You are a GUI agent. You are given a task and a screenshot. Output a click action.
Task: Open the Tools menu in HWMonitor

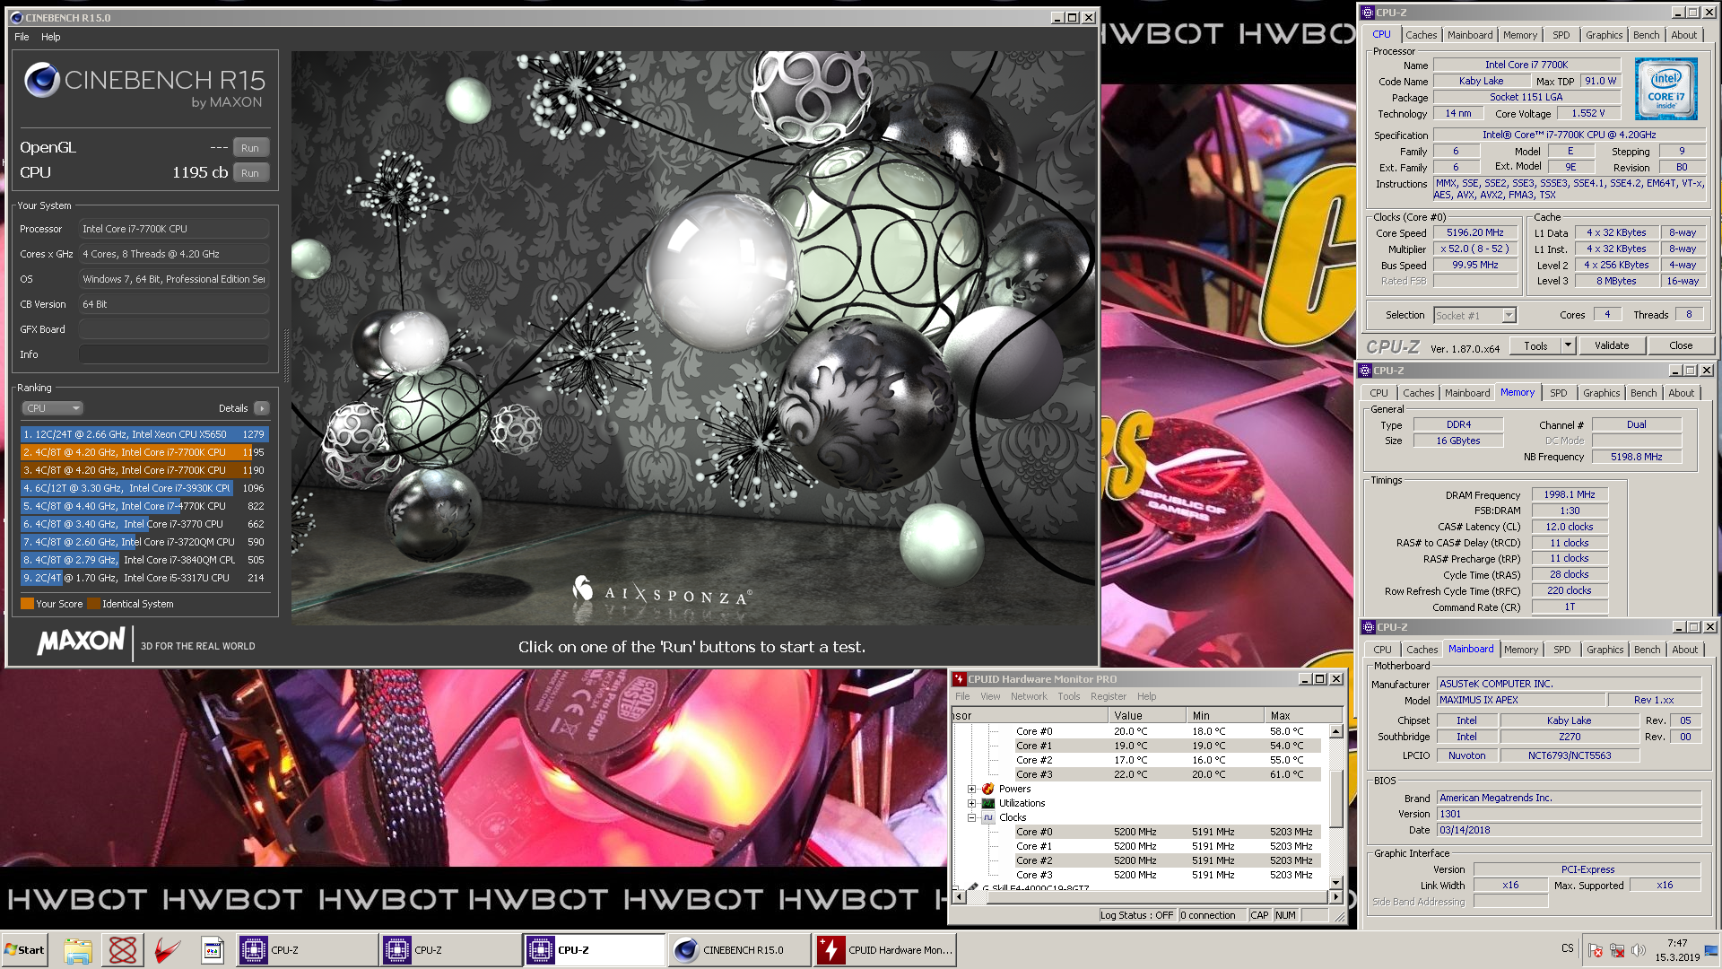click(x=1068, y=696)
